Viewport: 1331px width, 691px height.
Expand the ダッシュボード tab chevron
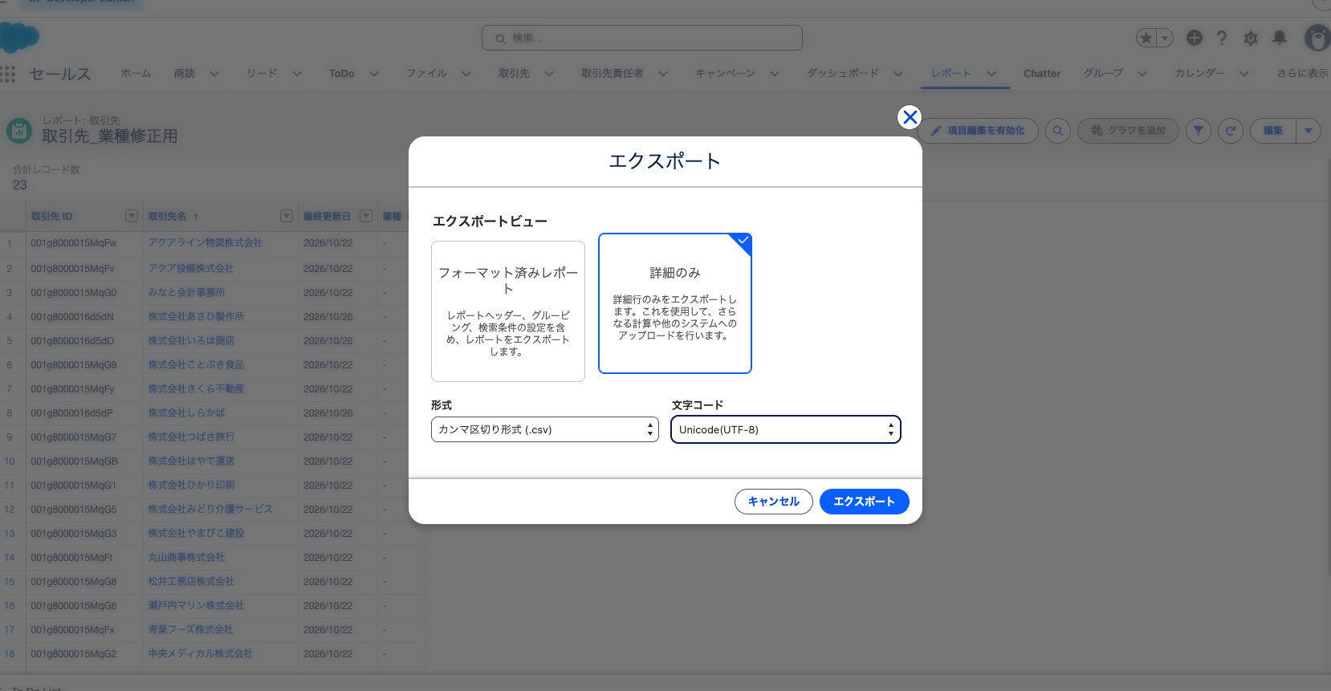(x=898, y=74)
